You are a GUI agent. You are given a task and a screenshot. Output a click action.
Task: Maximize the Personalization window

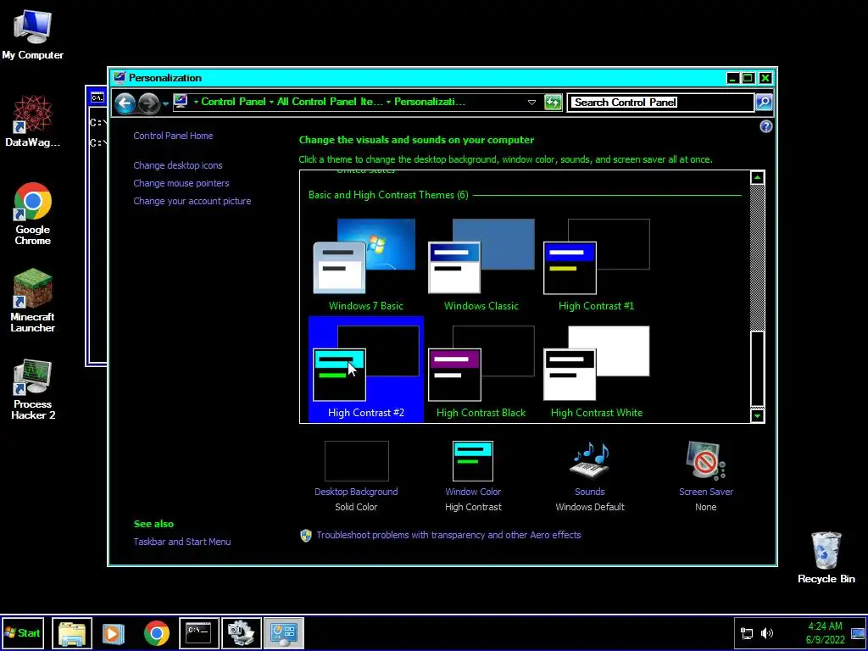pos(748,78)
